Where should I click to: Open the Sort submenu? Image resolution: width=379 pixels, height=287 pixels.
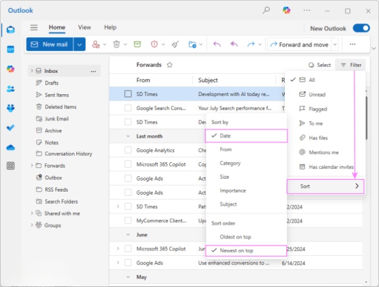(x=325, y=186)
